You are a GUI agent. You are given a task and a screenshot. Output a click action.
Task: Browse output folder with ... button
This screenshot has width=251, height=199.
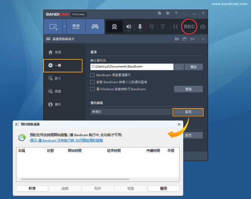179,67
